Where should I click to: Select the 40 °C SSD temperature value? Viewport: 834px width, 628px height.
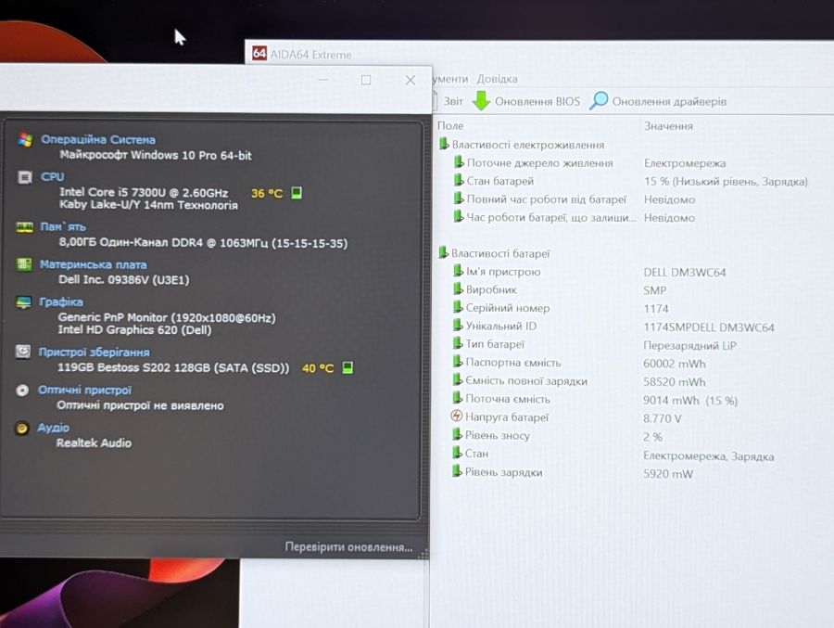[x=318, y=368]
